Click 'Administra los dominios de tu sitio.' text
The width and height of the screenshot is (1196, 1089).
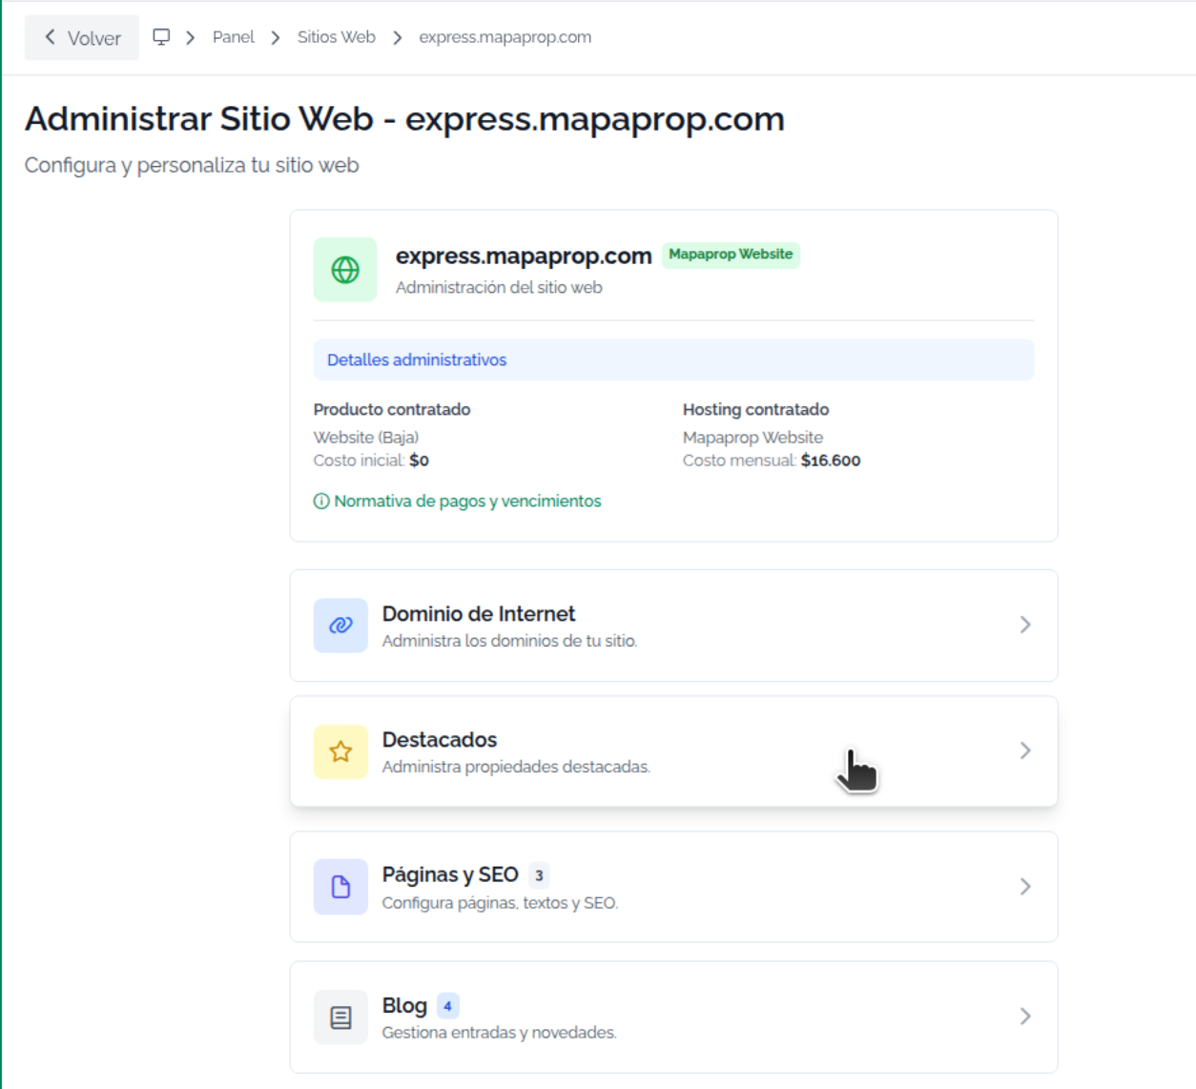(509, 641)
